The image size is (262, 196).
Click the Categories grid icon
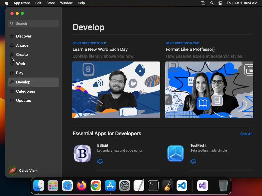(12, 91)
